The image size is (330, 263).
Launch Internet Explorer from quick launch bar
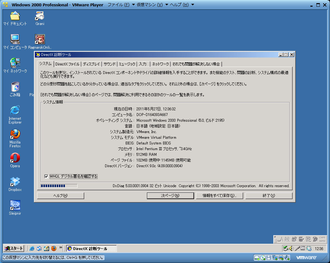coord(32,248)
